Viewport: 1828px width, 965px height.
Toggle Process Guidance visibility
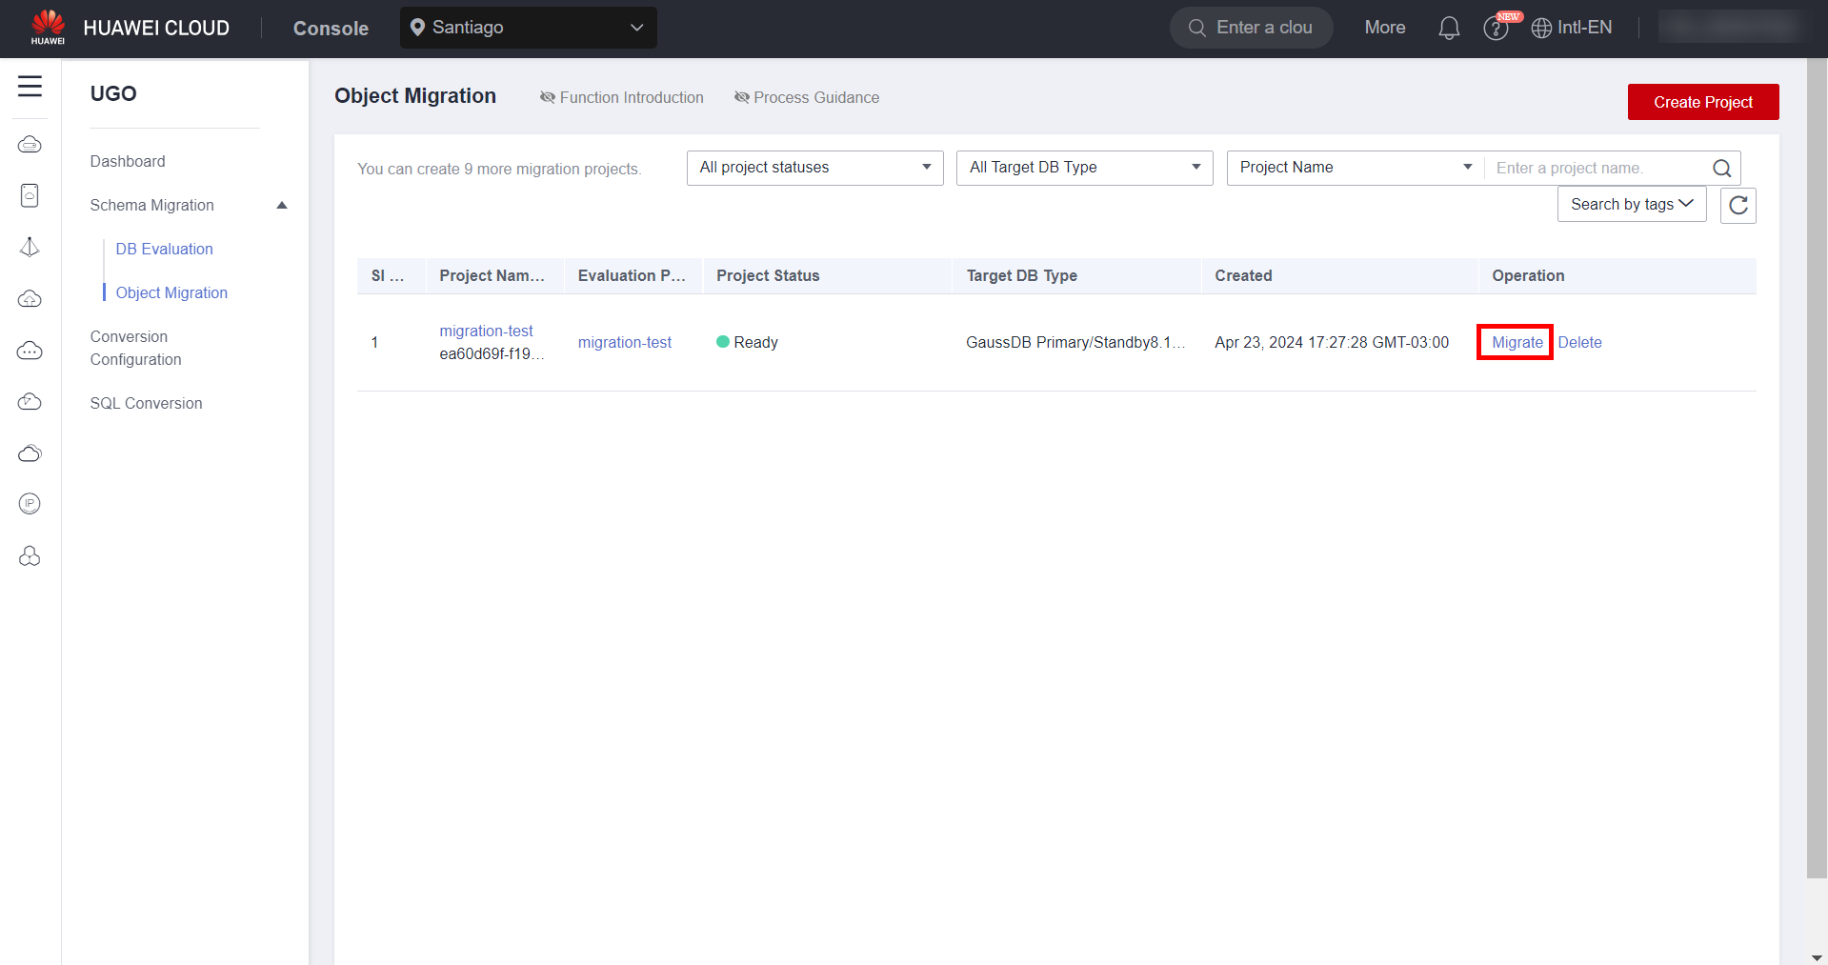pyautogui.click(x=807, y=97)
